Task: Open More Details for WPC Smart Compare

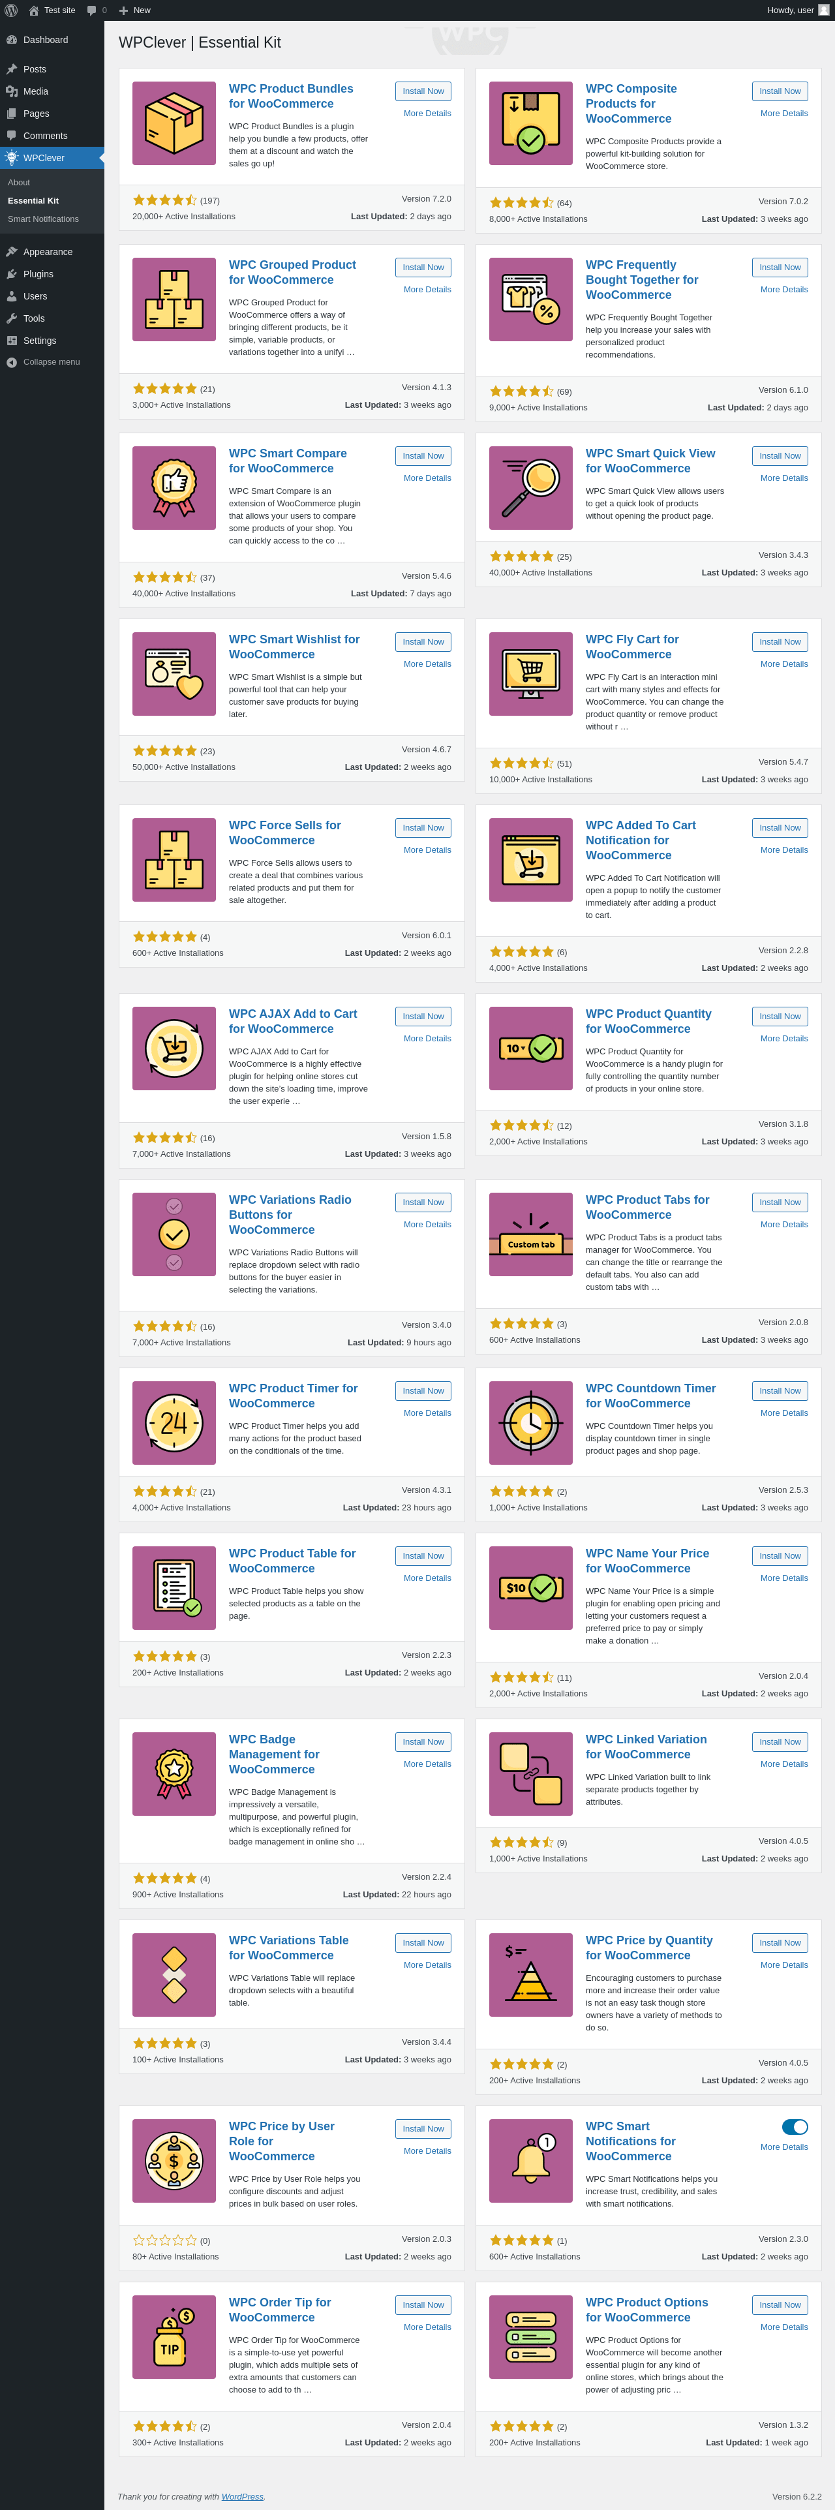Action: 427,478
